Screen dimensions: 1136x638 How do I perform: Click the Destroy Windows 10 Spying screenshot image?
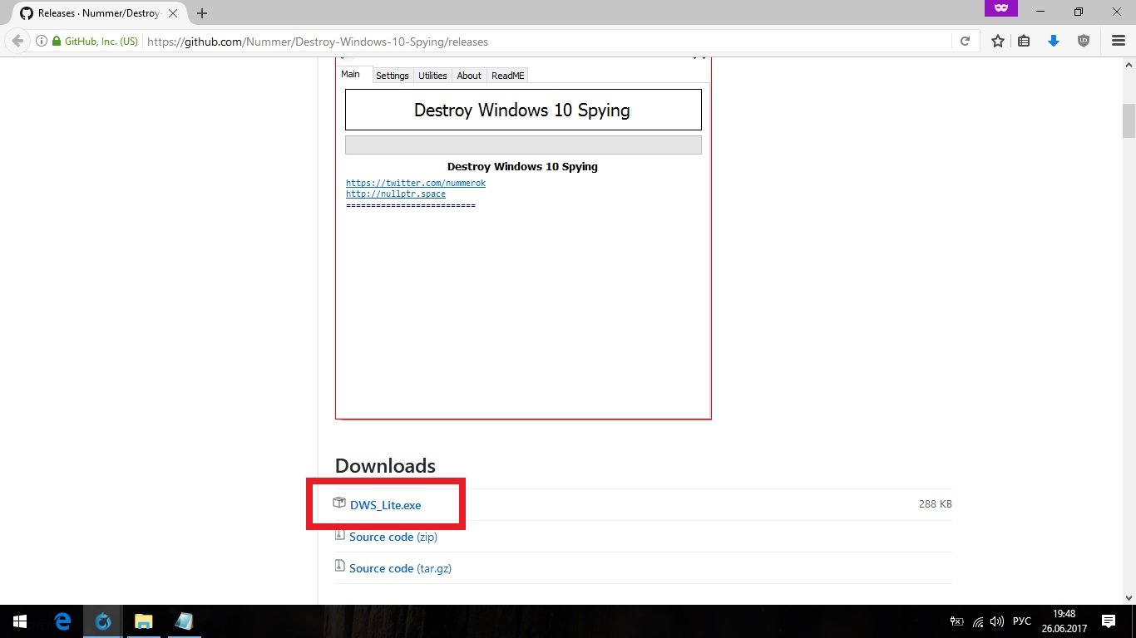(523, 249)
